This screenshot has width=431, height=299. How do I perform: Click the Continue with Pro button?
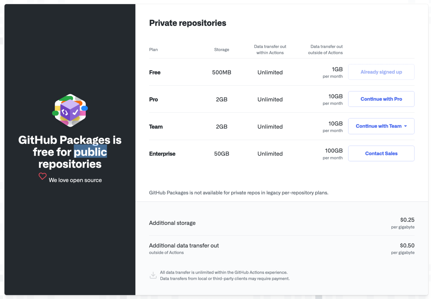pyautogui.click(x=381, y=99)
